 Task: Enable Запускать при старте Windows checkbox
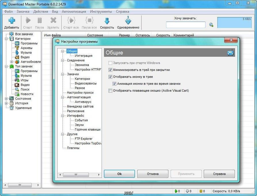[x=110, y=63]
